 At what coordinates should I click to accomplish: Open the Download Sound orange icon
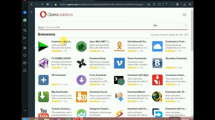tap(81, 97)
